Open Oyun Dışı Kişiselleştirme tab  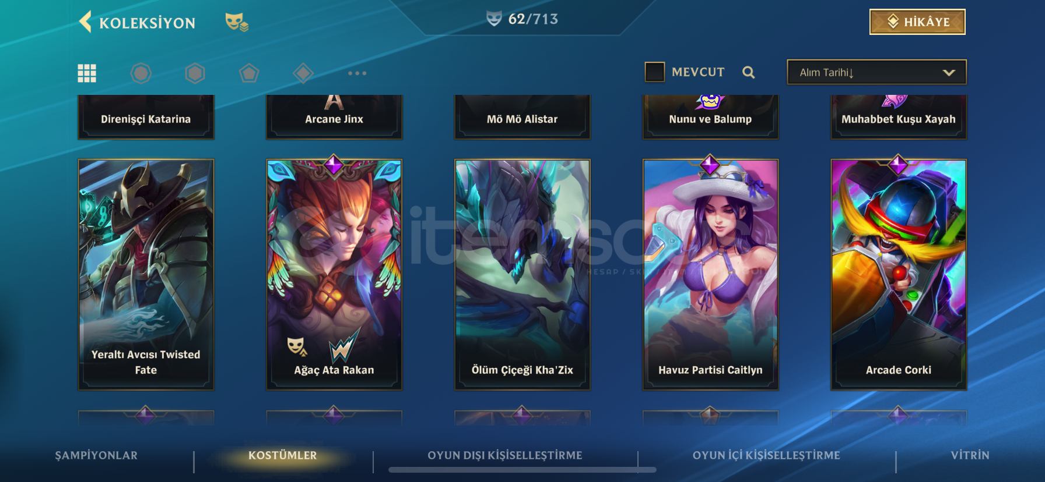[505, 455]
